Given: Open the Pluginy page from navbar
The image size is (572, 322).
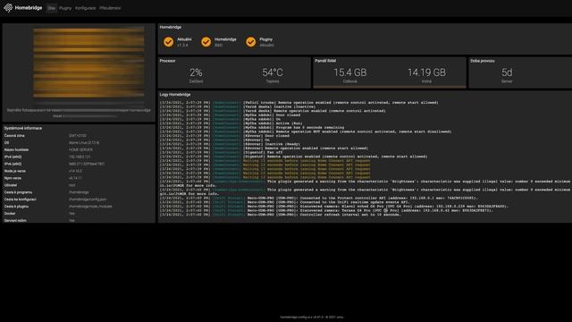Looking at the screenshot, I should (x=65, y=8).
